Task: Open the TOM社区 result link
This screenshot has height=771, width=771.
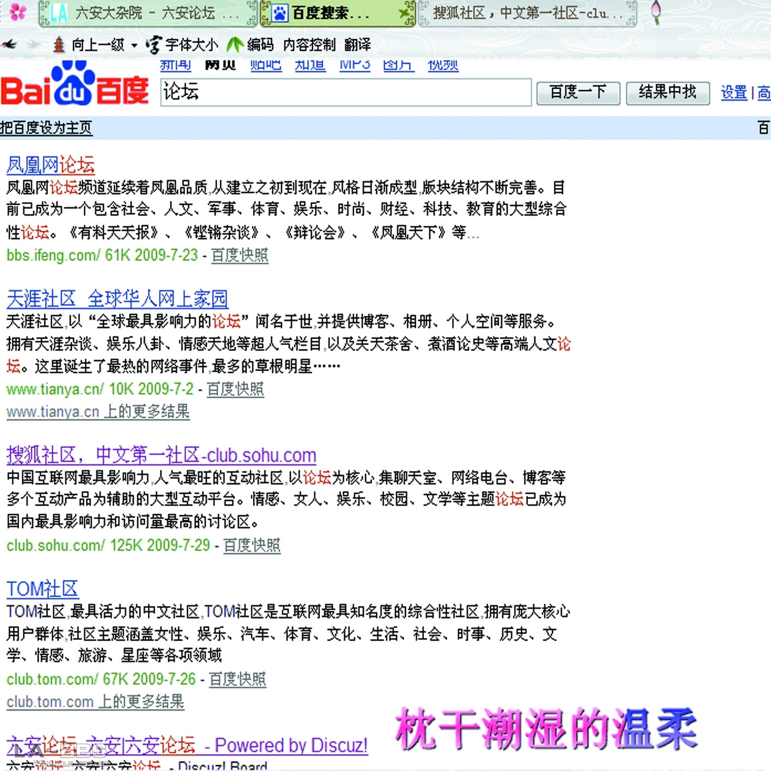Action: click(42, 589)
